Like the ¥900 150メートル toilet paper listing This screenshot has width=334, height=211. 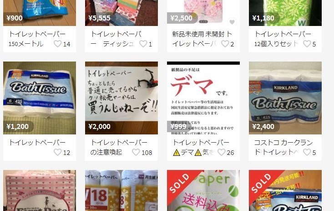tap(57, 44)
